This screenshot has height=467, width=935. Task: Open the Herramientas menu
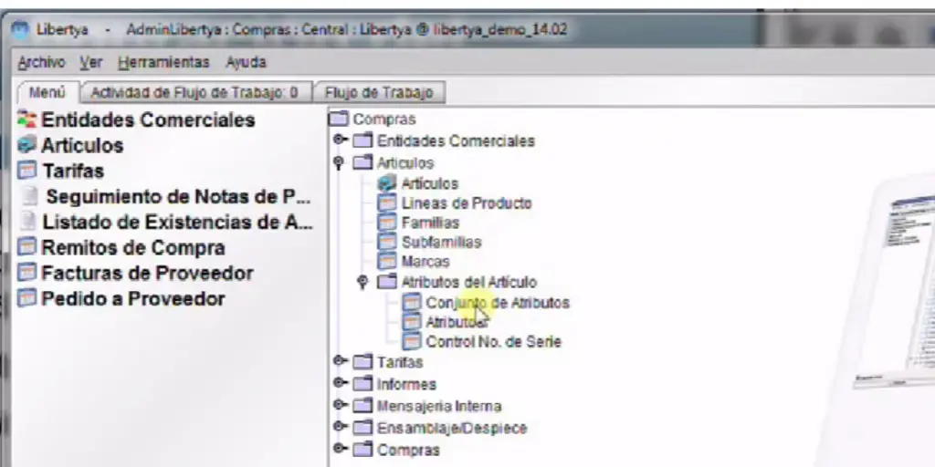coord(164,63)
